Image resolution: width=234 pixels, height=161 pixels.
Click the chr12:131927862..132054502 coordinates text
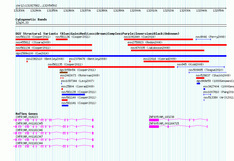36,6
